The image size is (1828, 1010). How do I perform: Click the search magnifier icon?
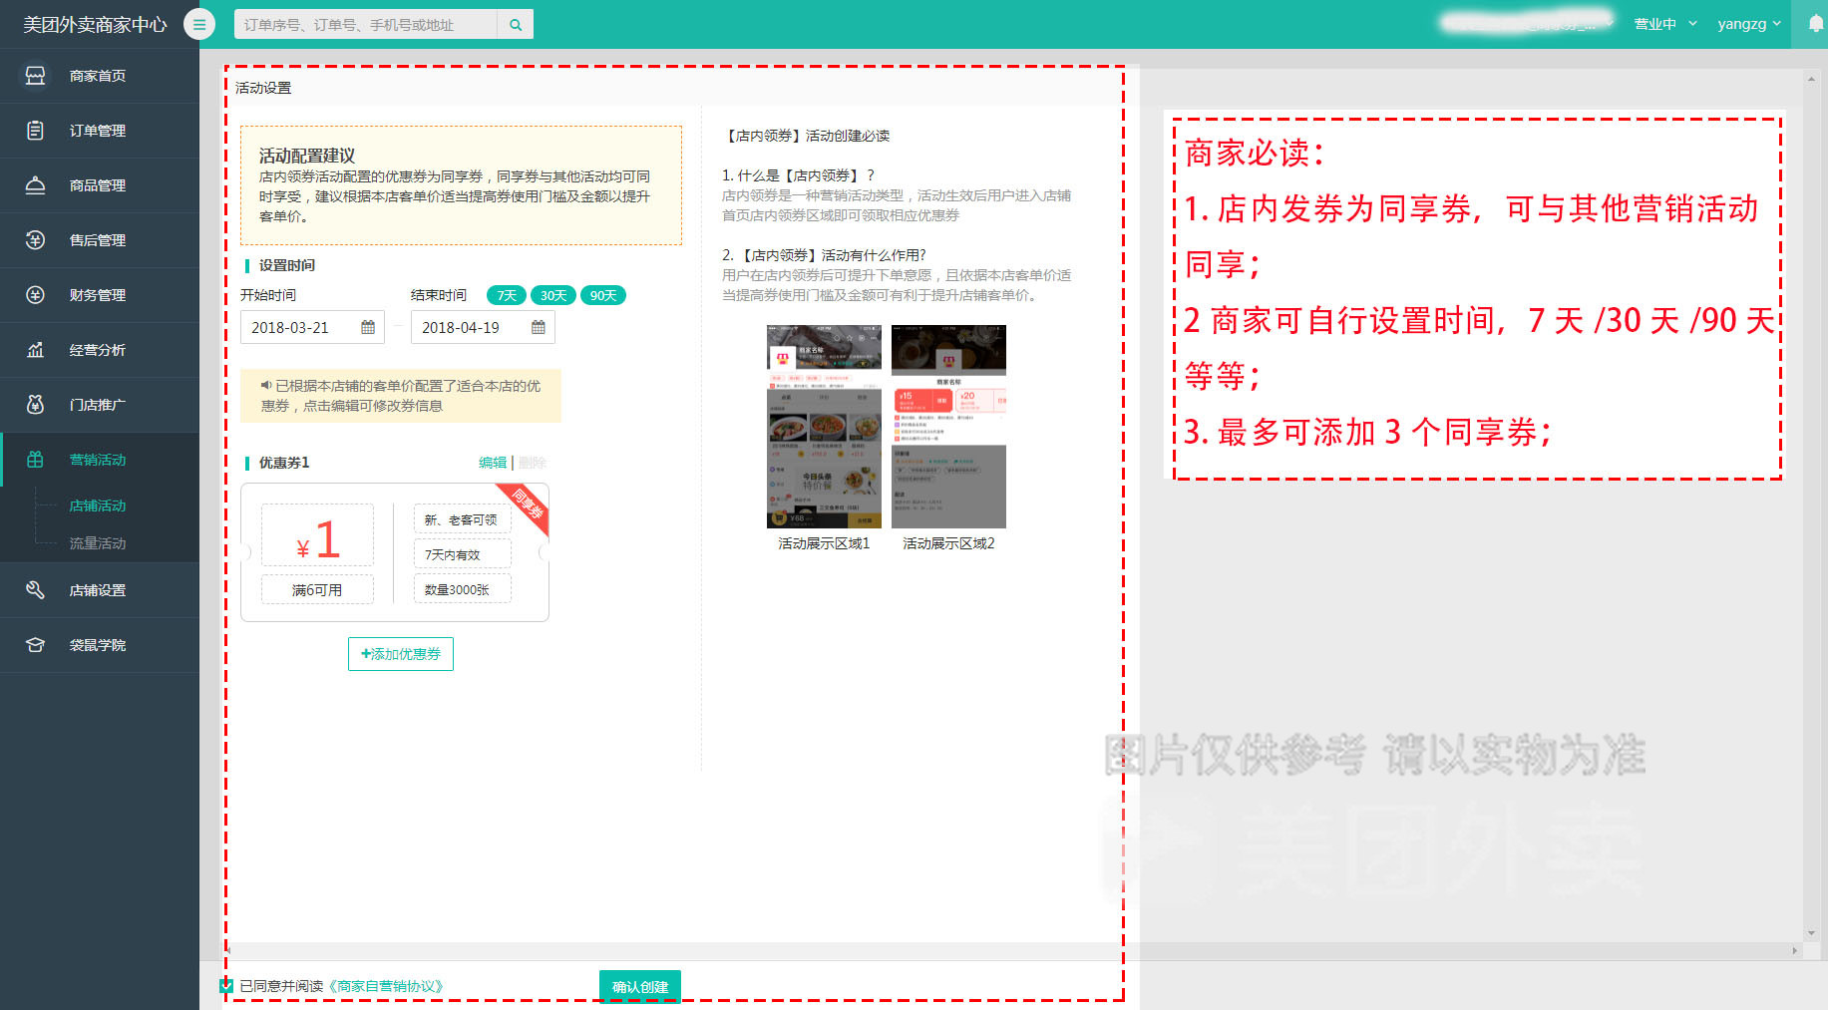516,25
